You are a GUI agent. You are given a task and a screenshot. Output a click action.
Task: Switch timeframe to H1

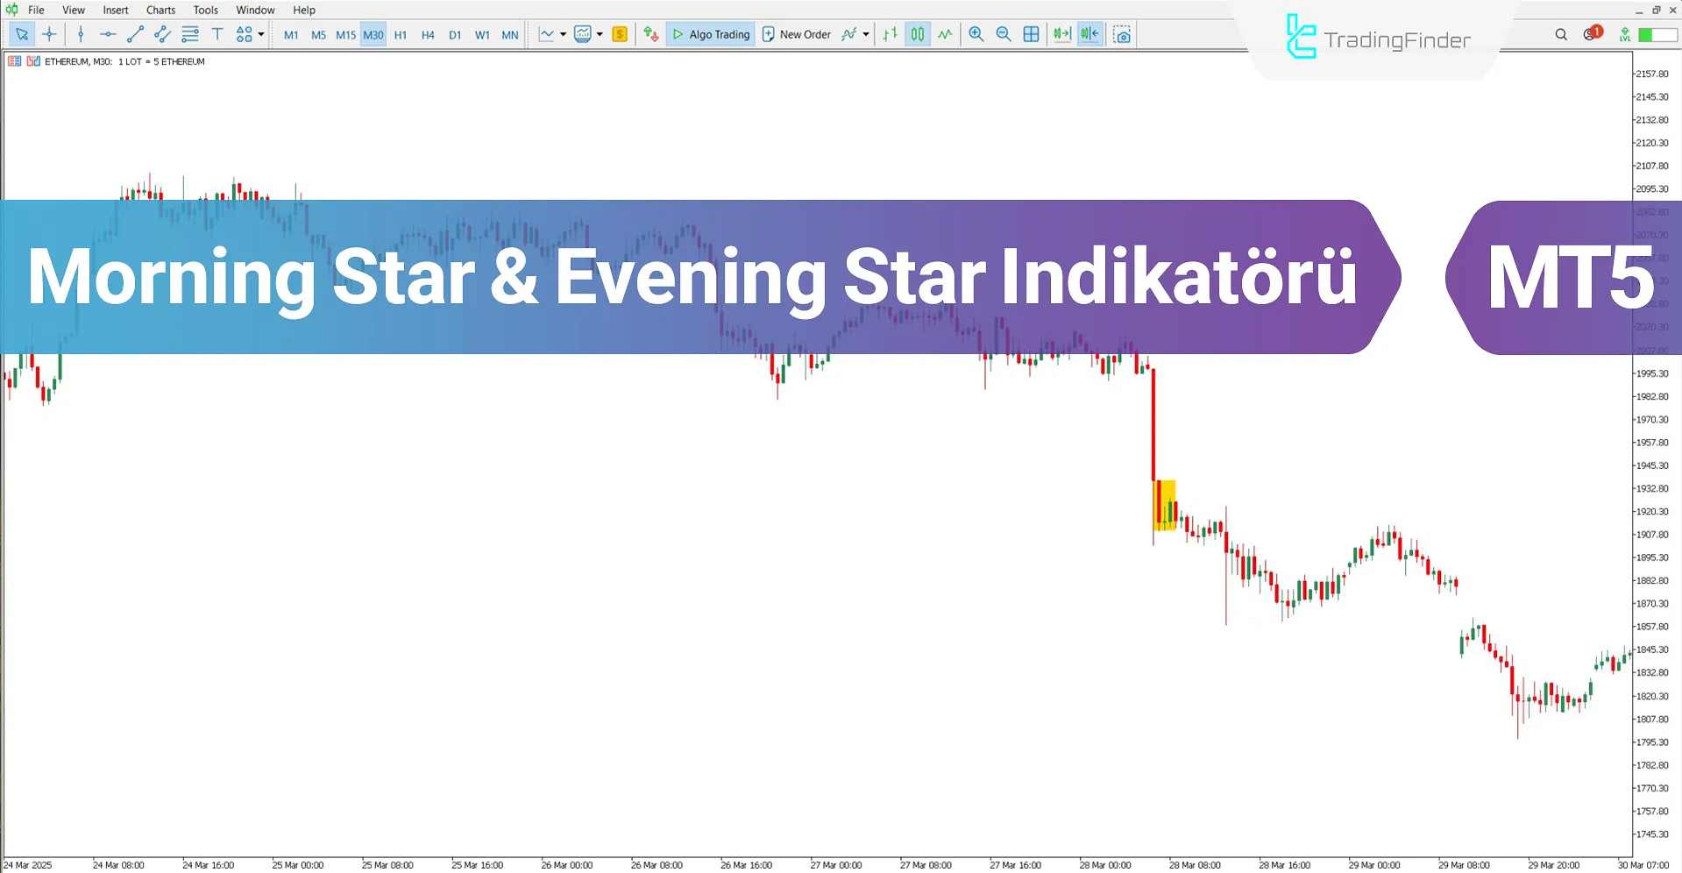pos(401,35)
